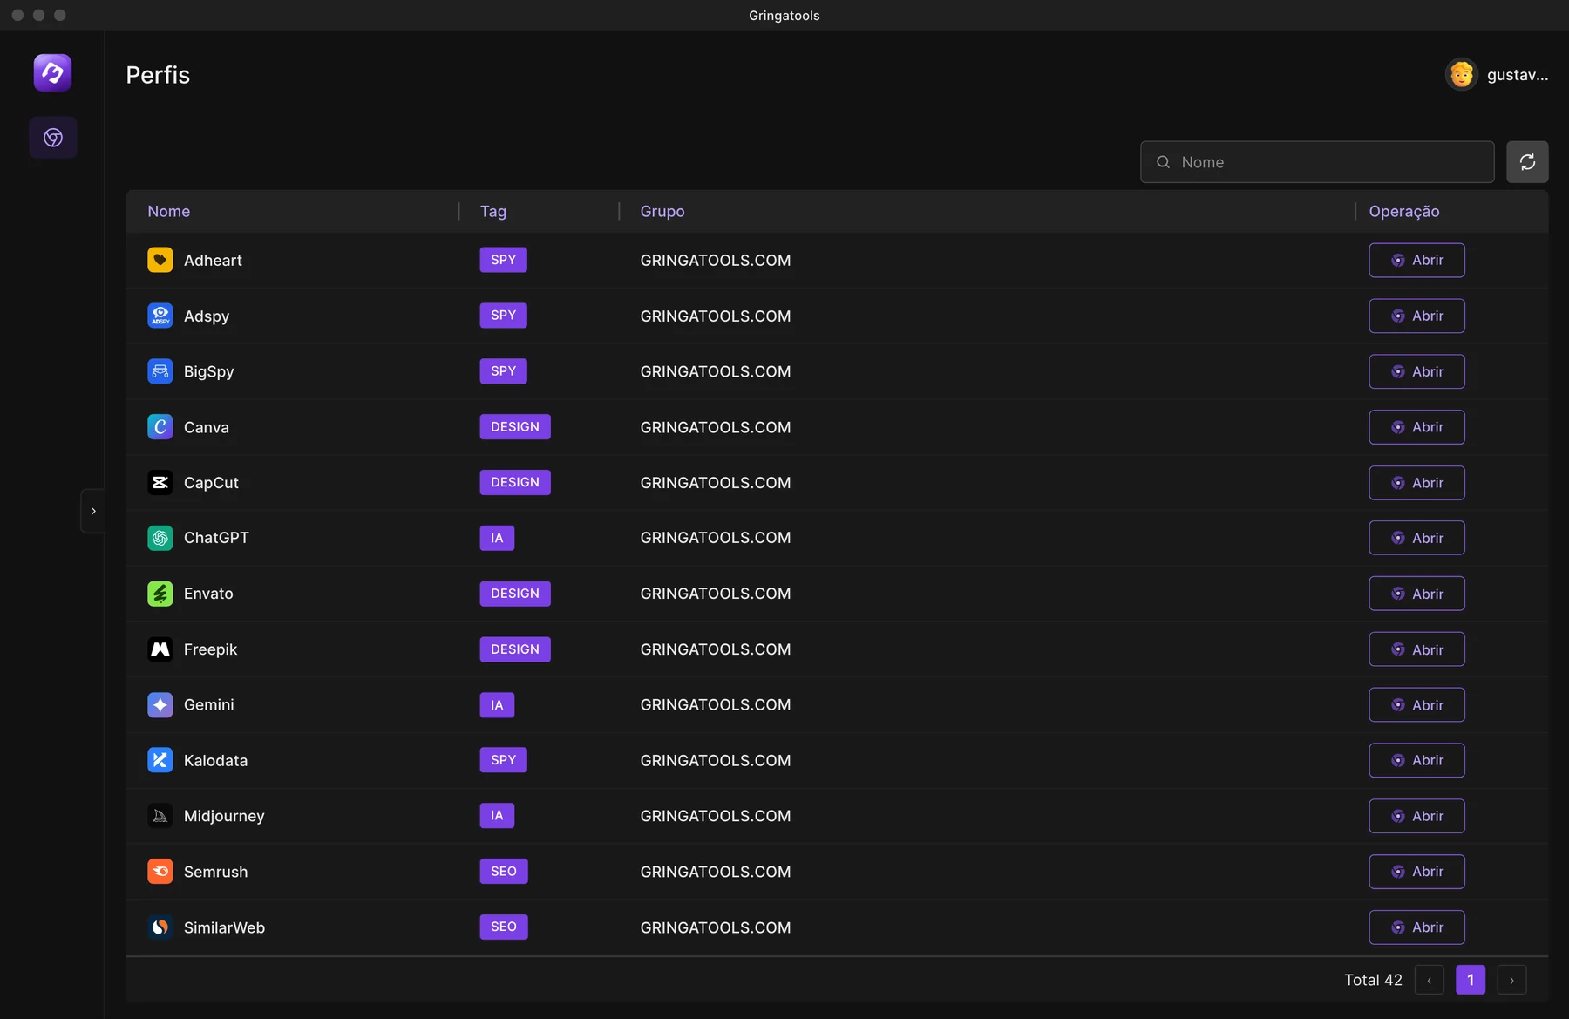This screenshot has width=1569, height=1019.
Task: Click the Grupo column header
Action: pyautogui.click(x=662, y=211)
